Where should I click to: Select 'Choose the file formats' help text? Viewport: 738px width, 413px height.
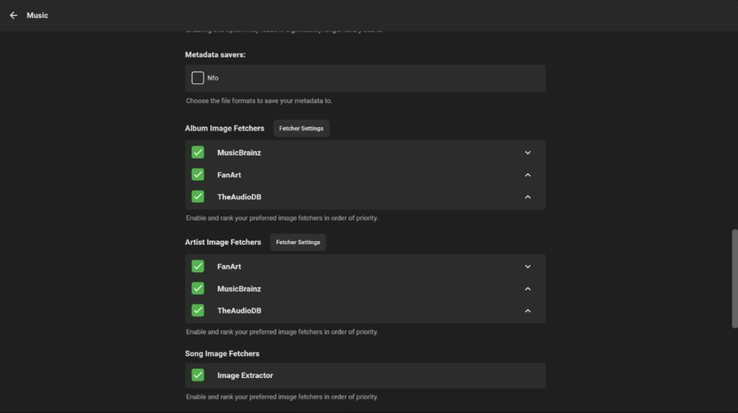259,100
